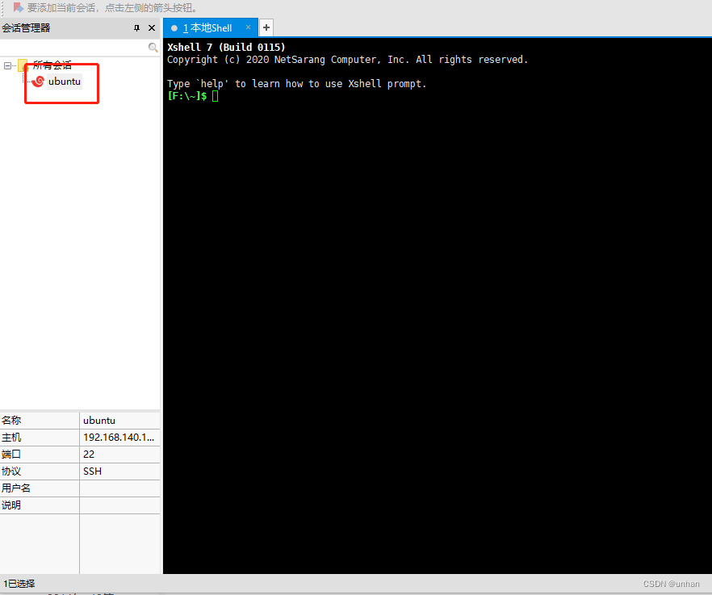Select the 名称 value cell ubuntu
This screenshot has width=712, height=595.
(x=119, y=421)
